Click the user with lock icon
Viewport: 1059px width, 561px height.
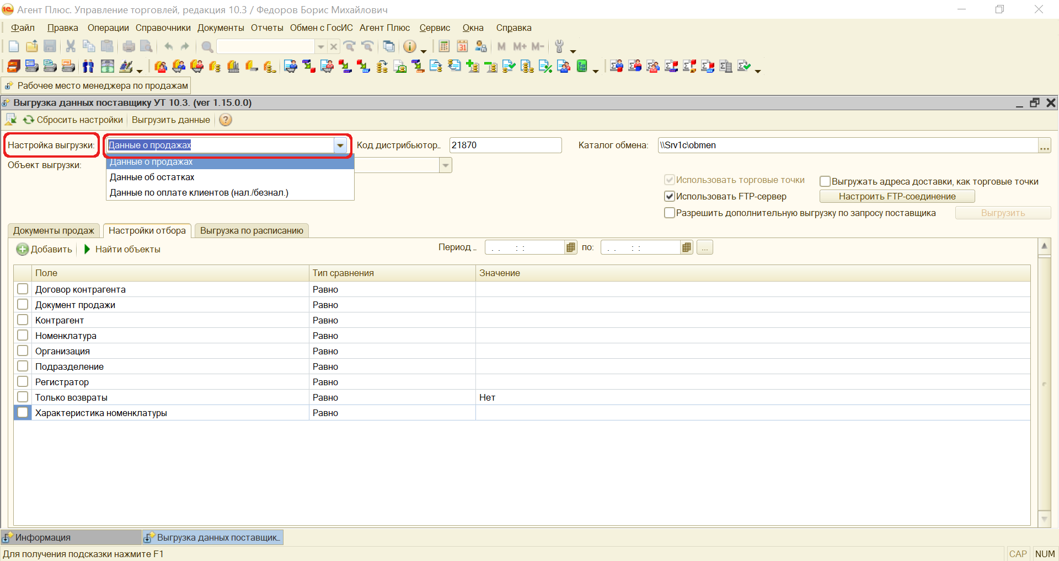[x=481, y=47]
